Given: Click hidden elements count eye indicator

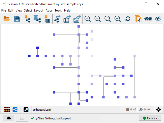Looking at the screenshot, I should 141,109.
